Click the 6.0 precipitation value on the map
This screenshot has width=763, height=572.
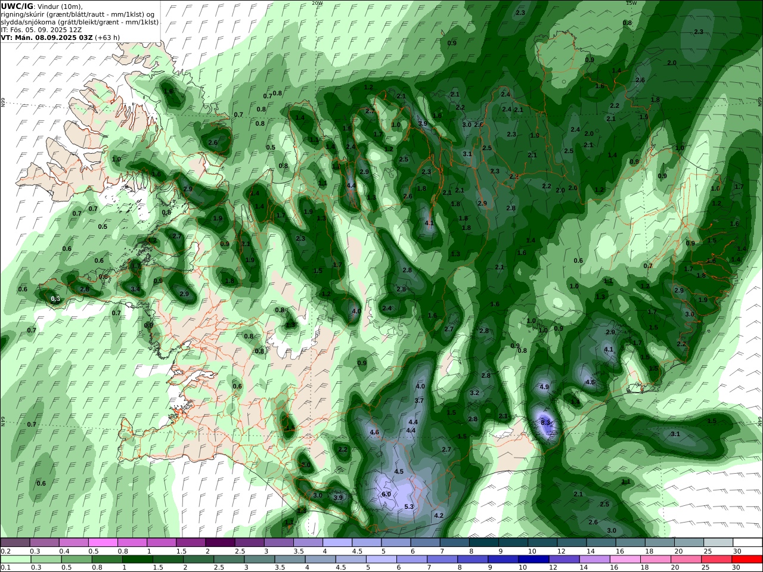coord(386,494)
